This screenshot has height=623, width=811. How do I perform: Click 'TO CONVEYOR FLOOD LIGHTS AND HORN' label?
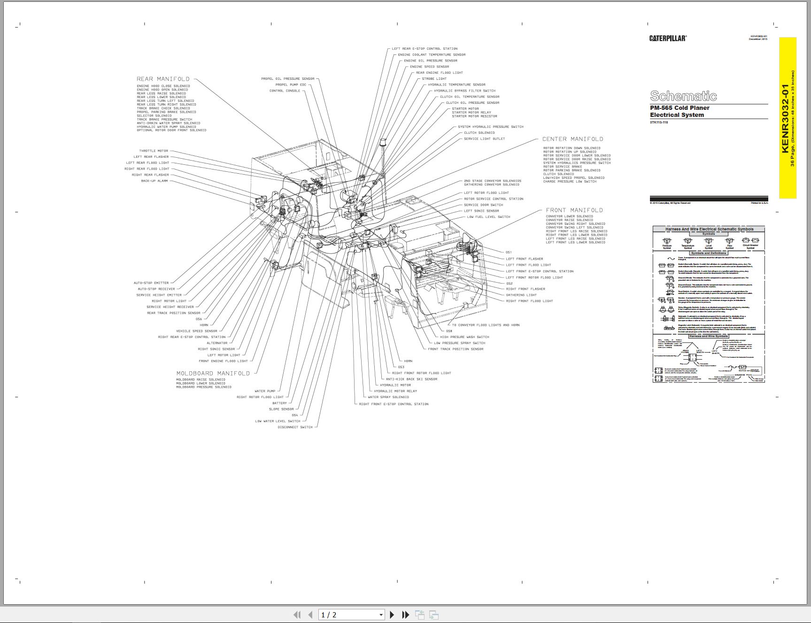click(x=486, y=325)
